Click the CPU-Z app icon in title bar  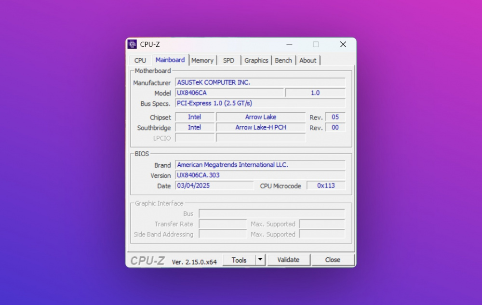point(132,44)
